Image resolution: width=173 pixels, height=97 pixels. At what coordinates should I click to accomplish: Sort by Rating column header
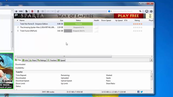click(137, 20)
